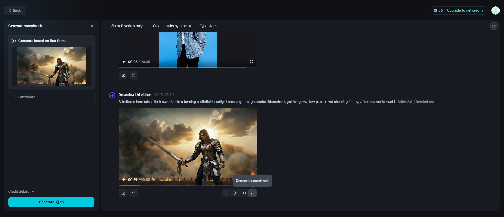Click the user profile avatar
The height and width of the screenshot is (217, 504).
496,10
